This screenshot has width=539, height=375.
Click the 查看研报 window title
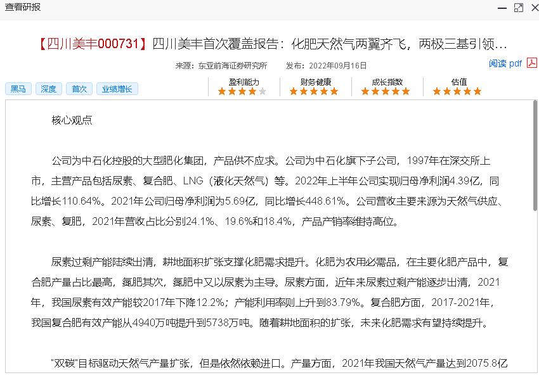point(23,7)
